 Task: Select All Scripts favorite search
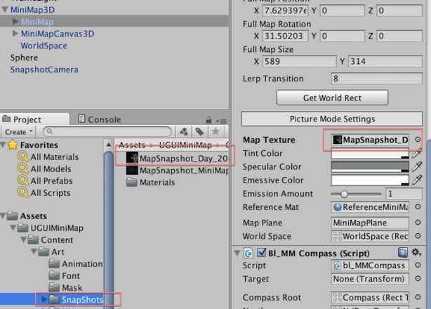point(44,193)
